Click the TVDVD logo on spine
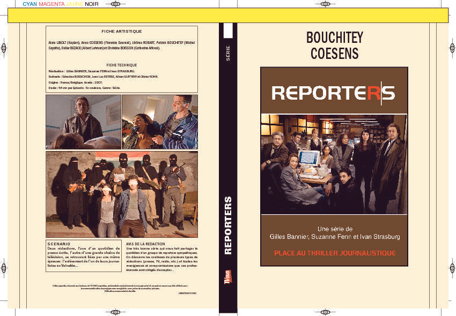The height and width of the screenshot is (316, 456). coord(228,277)
